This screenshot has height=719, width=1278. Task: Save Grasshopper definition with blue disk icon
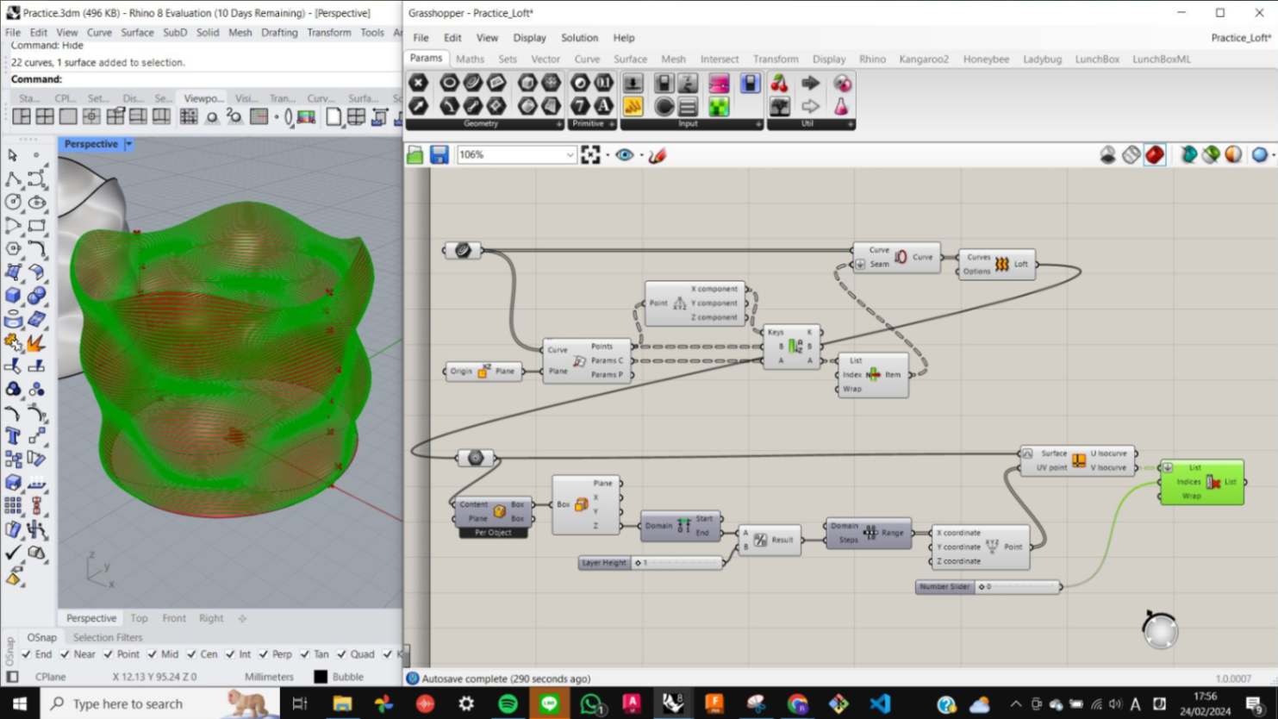pos(439,155)
